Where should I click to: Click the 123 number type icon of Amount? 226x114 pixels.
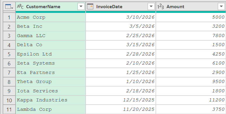pyautogui.click(x=161, y=6)
